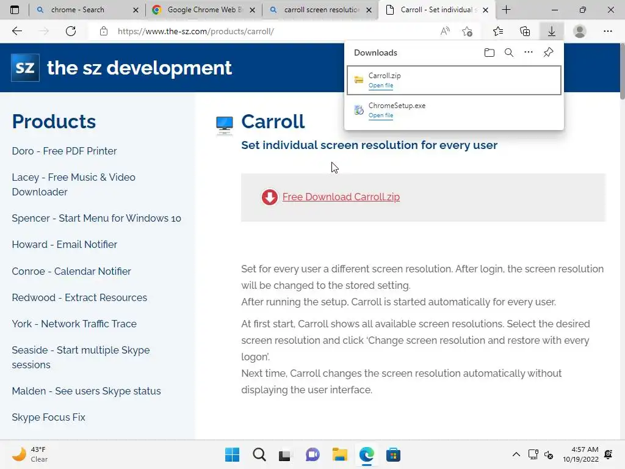Screen dimensions: 625x469
Task: Click the browser Back arrow
Action: (x=16, y=31)
